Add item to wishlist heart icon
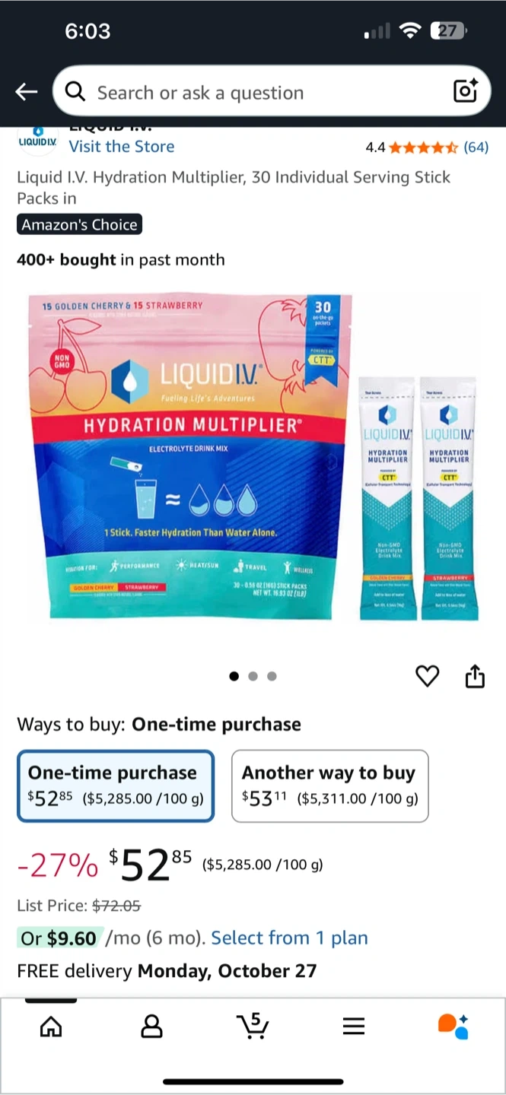Viewport: 506px width, 1095px height. 428,675
